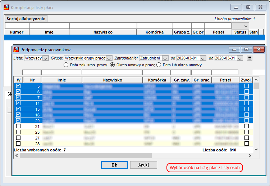
Task: Check the W checkbox for row 28
Action: 18,143
